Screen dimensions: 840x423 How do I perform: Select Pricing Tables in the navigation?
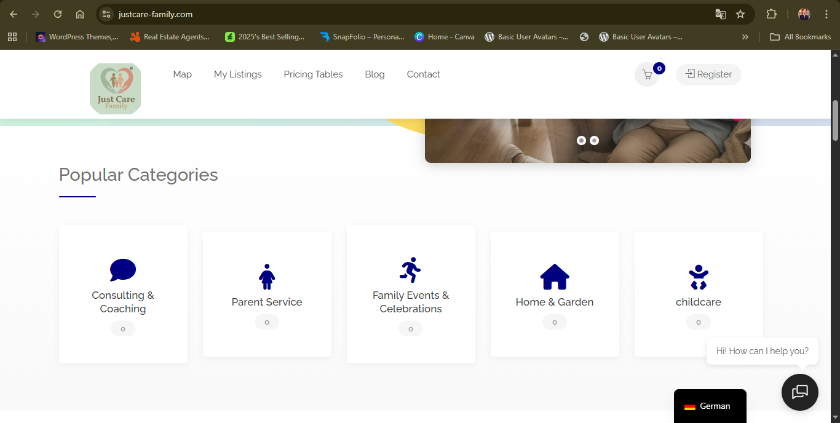[313, 74]
